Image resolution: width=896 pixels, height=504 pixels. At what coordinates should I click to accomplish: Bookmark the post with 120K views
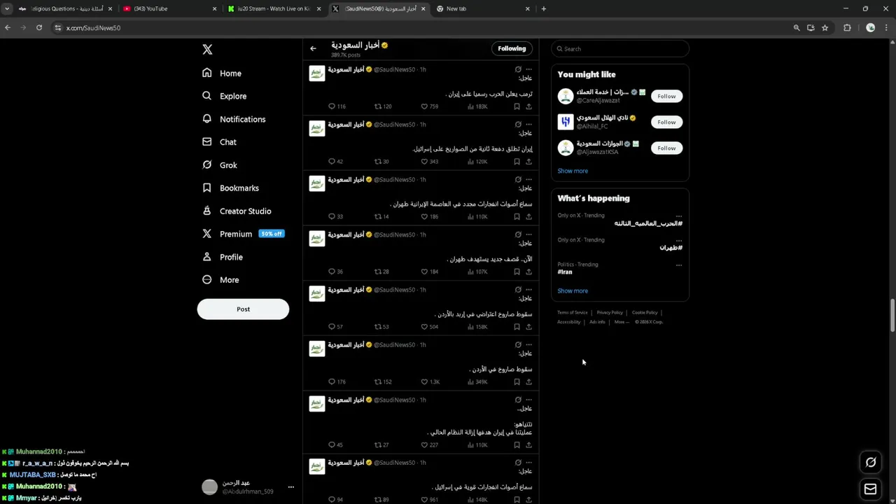click(517, 162)
